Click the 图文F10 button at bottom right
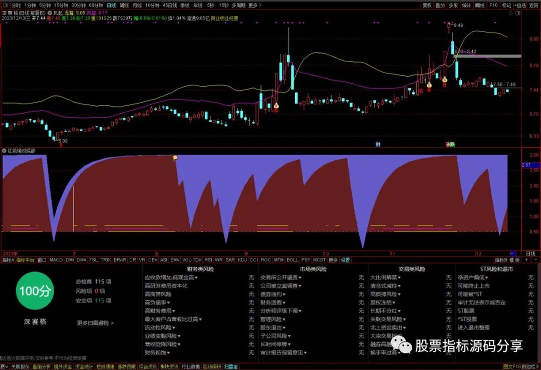The image size is (541, 370). [x=511, y=366]
